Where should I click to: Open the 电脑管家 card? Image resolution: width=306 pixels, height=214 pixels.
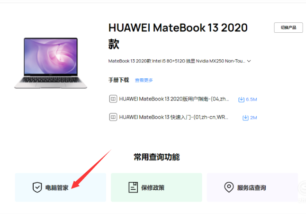[x=61, y=187]
